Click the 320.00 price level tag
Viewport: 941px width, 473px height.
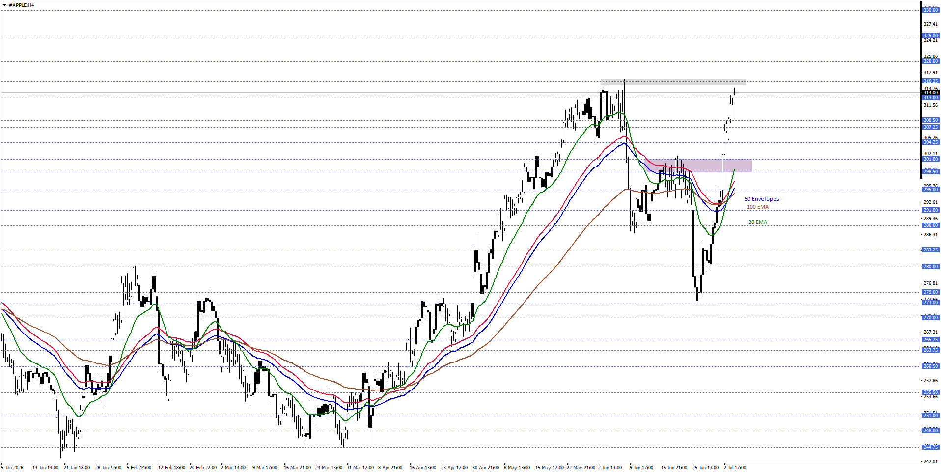pos(931,61)
